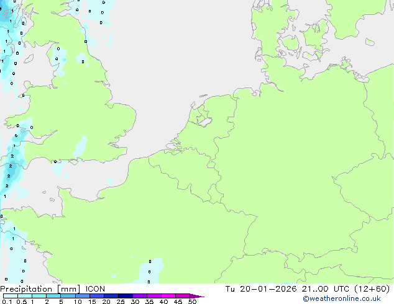
Task: Click the 0.1–0.5 mm palest cyan legend swatch
Action: (11, 296)
